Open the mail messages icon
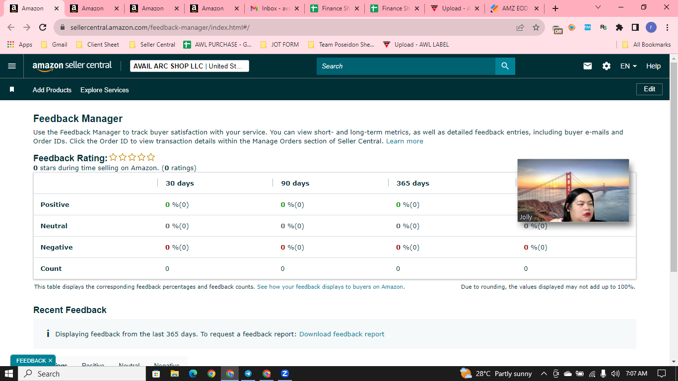The image size is (678, 381). (x=588, y=66)
